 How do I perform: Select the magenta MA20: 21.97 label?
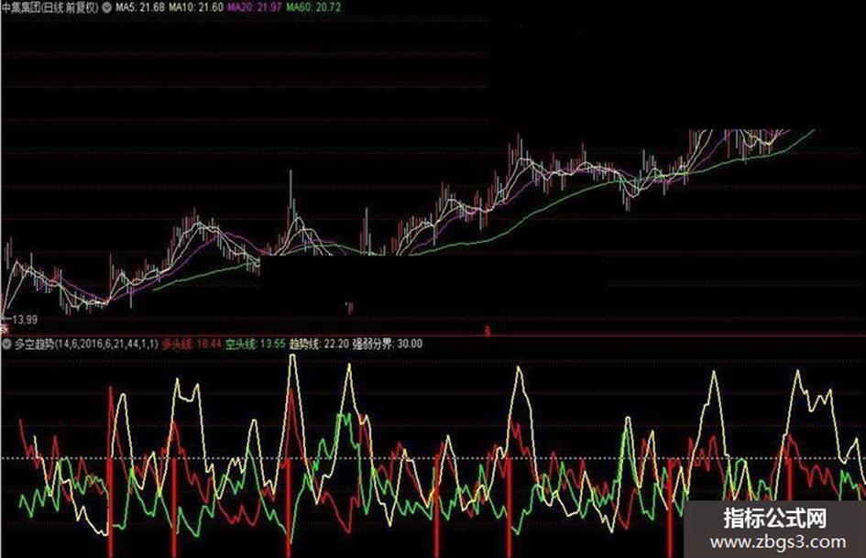254,7
